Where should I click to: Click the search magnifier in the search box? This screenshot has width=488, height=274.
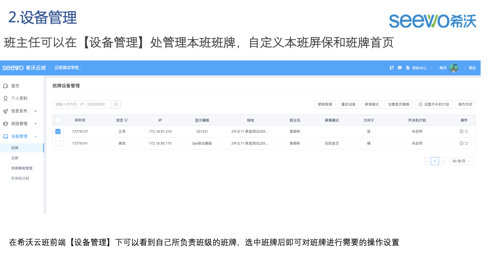coord(116,104)
